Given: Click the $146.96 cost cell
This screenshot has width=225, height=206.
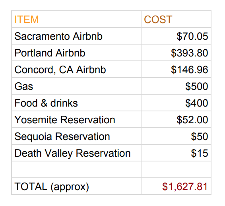Looking at the screenshot, I should pyautogui.click(x=176, y=69).
